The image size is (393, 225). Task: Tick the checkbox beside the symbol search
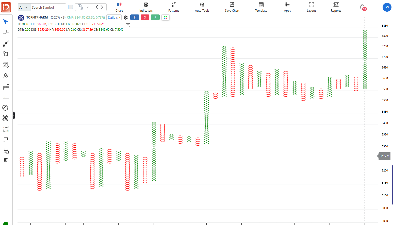click(71, 7)
